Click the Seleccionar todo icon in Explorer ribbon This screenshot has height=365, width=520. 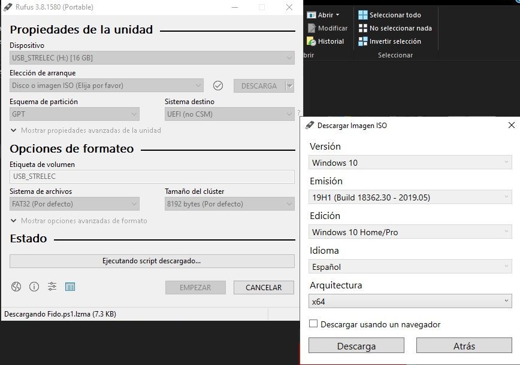(363, 15)
